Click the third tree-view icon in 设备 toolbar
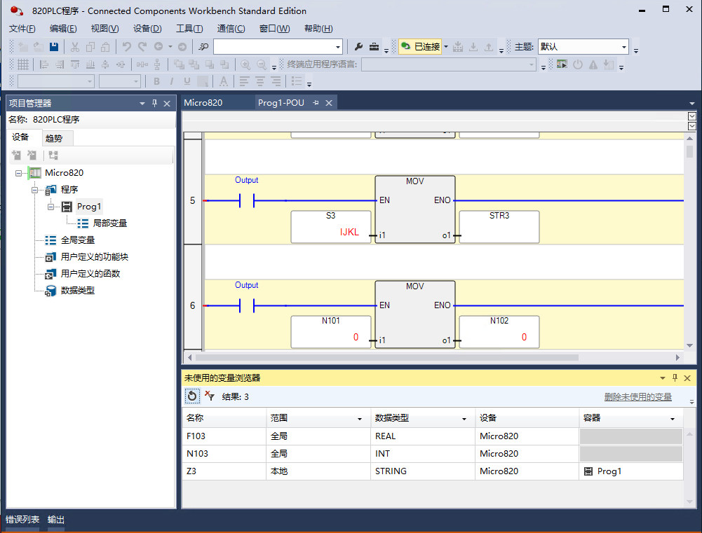Viewport: 702px width, 533px height. (53, 155)
